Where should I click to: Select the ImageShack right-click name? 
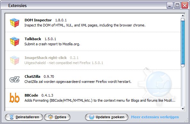pos(45,58)
